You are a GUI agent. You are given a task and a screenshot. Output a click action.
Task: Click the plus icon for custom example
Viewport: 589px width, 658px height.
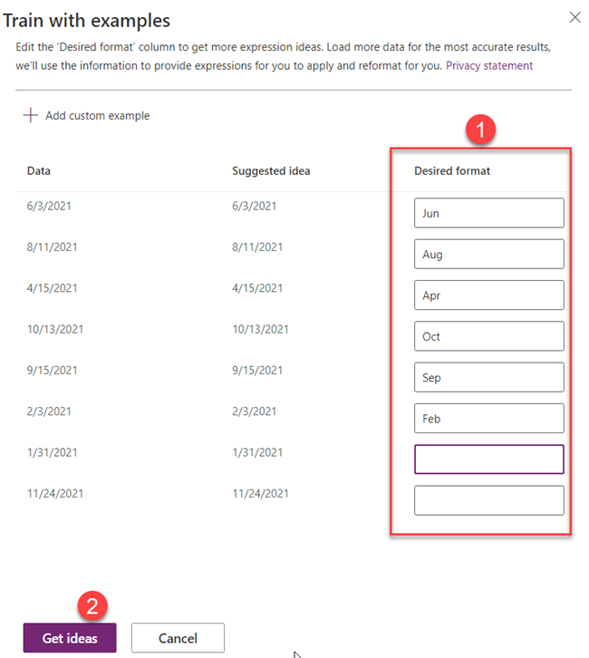pyautogui.click(x=31, y=115)
